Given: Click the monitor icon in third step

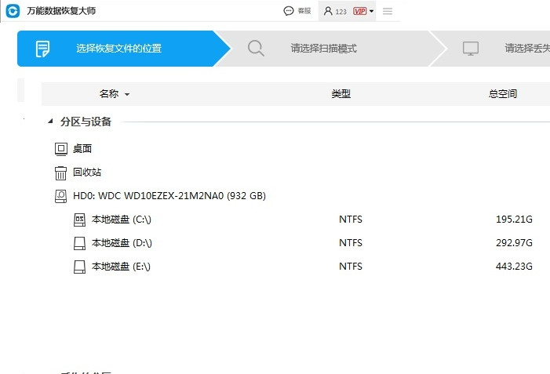Looking at the screenshot, I should 471,49.
